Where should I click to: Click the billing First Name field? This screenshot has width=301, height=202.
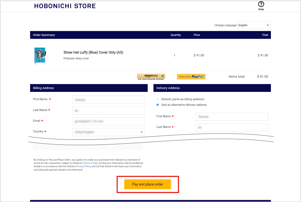(x=108, y=100)
